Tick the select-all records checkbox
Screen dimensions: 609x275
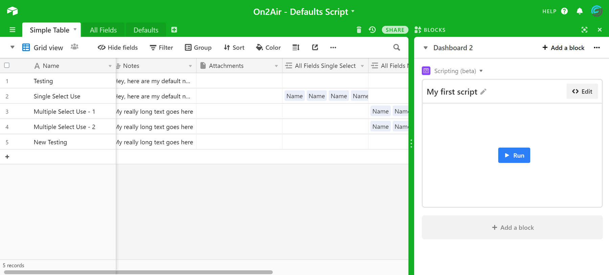(x=7, y=65)
